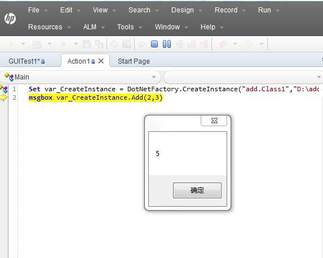
Task: Expand the last dropdown arrow in the toolbar
Action: [x=262, y=43]
